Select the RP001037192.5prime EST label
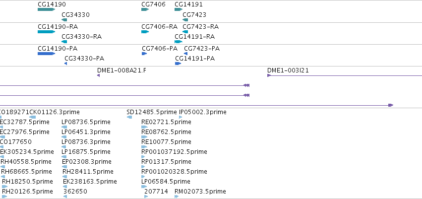The image size is (422, 199). 174,152
